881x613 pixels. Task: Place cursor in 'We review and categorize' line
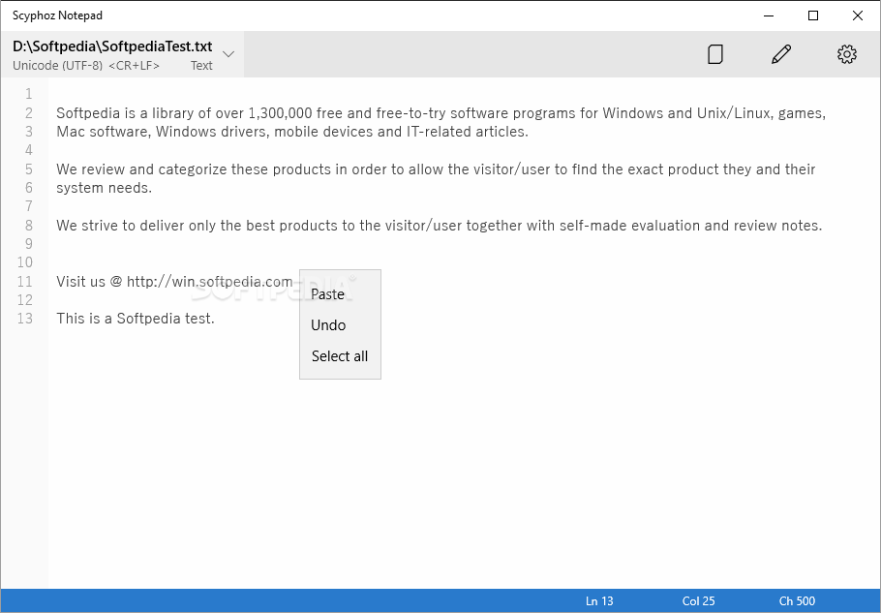tap(436, 169)
